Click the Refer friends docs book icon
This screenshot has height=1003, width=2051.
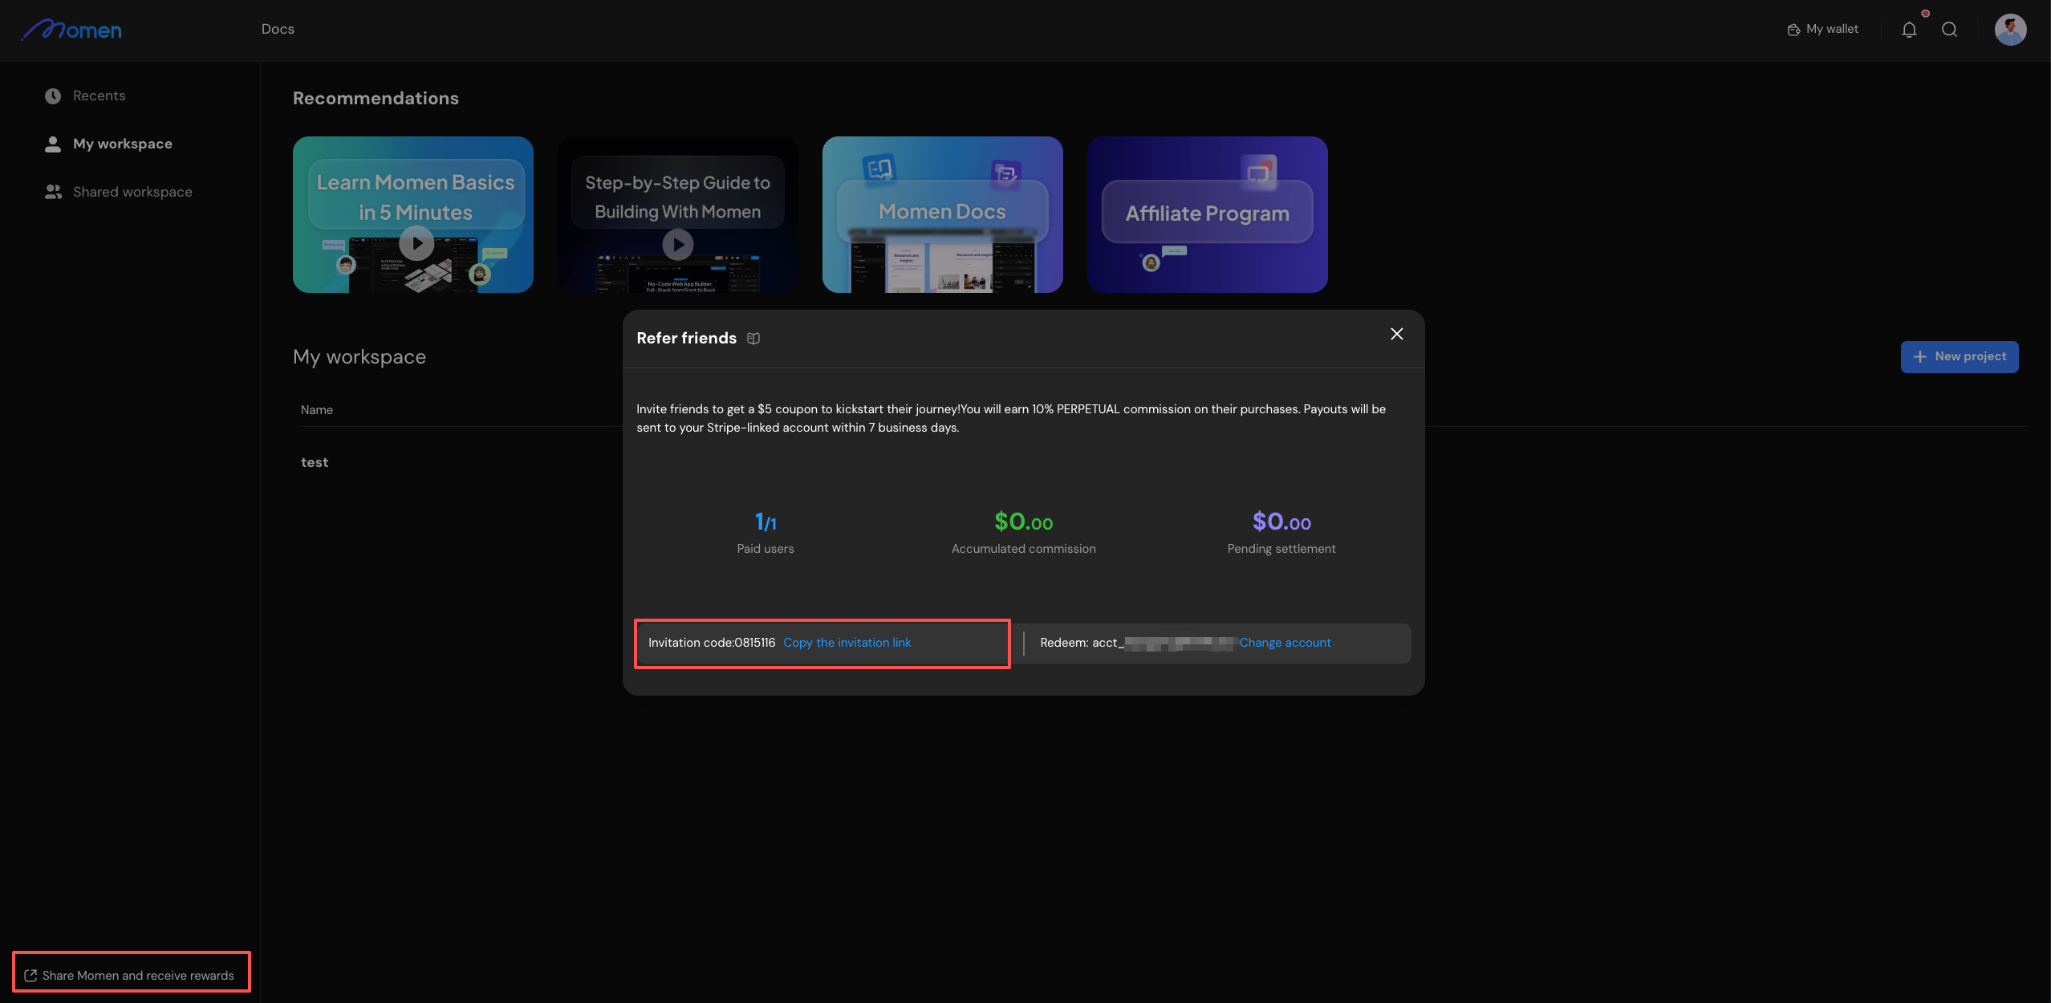point(753,339)
